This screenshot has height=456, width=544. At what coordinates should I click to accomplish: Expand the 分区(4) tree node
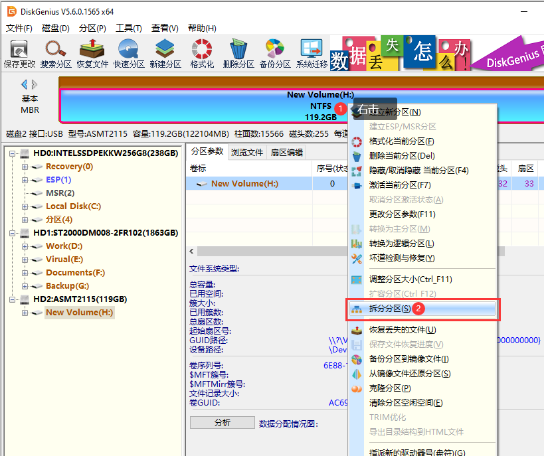click(x=25, y=220)
